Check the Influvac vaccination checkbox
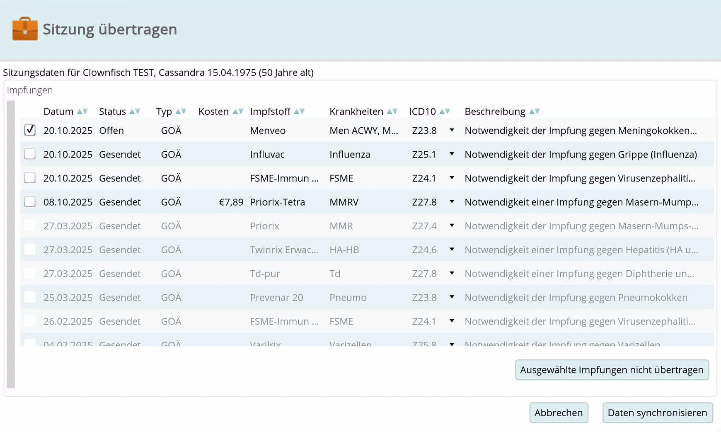Screen dimensions: 721x432 30,154
